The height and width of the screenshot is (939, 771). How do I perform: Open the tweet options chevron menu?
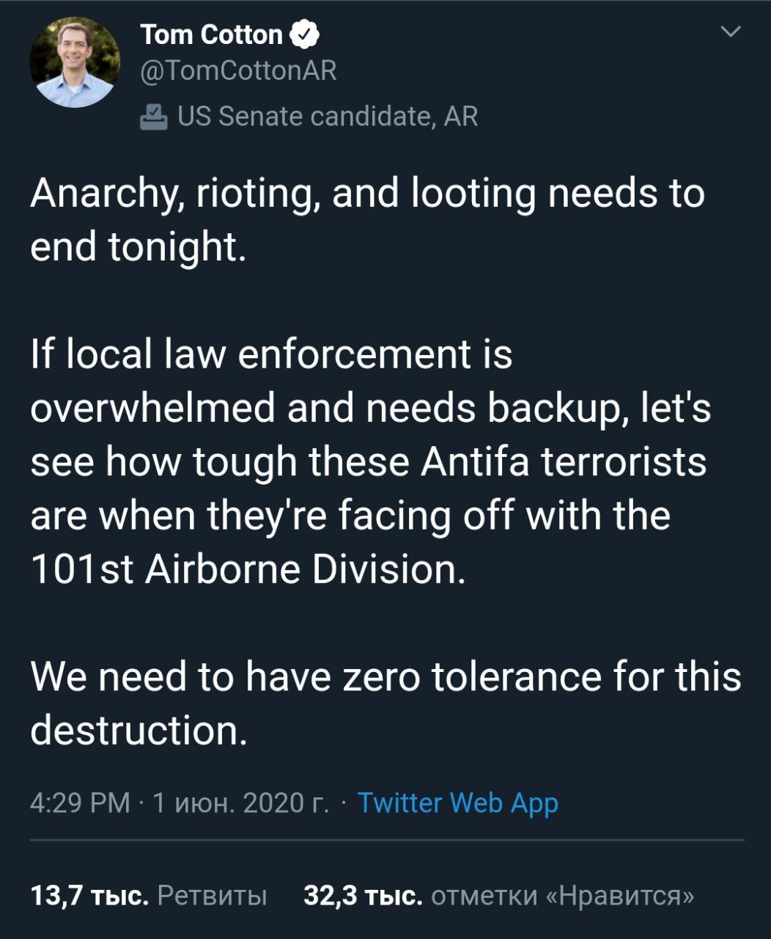tap(731, 32)
